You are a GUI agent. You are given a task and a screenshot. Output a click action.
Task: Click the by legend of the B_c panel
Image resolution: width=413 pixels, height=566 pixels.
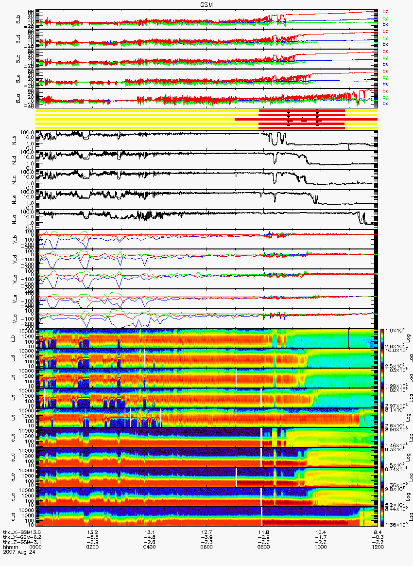[385, 57]
